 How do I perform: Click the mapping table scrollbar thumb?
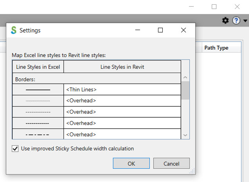185,90
